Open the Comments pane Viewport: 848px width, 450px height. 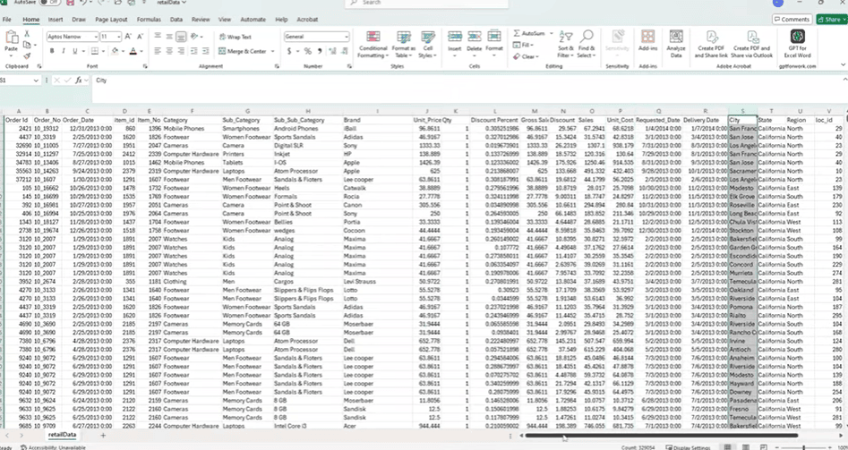pos(792,20)
